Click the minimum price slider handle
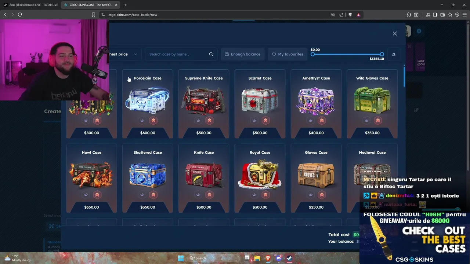Image resolution: width=470 pixels, height=264 pixels. tap(312, 54)
